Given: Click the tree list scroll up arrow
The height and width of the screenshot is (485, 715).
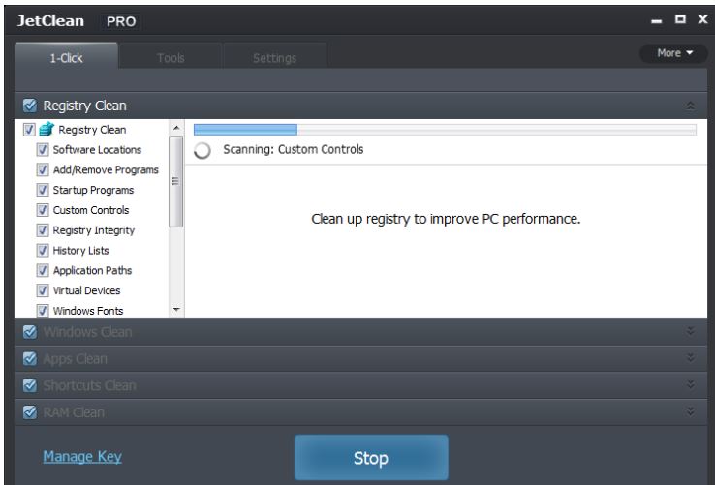Looking at the screenshot, I should [176, 128].
